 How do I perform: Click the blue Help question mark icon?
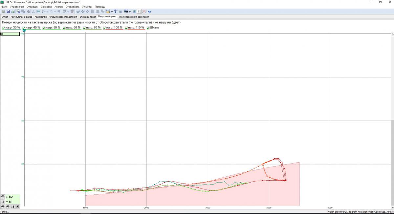pyautogui.click(x=150, y=11)
